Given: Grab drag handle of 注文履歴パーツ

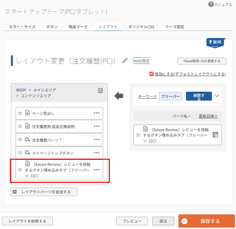Looking at the screenshot, I should point(20,140).
